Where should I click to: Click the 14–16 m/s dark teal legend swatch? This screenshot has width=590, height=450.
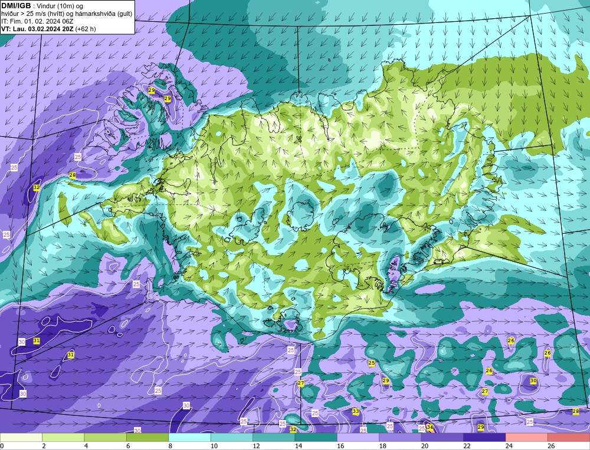pyautogui.click(x=316, y=438)
